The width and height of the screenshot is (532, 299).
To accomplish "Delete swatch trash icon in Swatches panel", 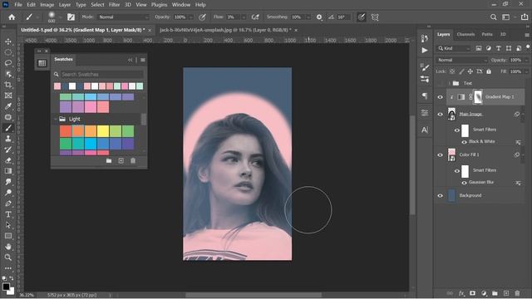I will coord(133,160).
